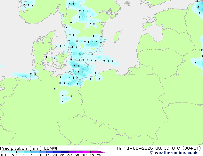Screen dimensions: 203x156
Task: Click the legend scale label '50'
Action: [99, 155]
